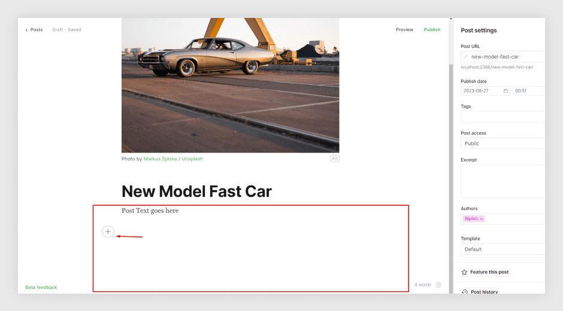Click the link icon in Post URL
The image size is (563, 311).
[466, 57]
